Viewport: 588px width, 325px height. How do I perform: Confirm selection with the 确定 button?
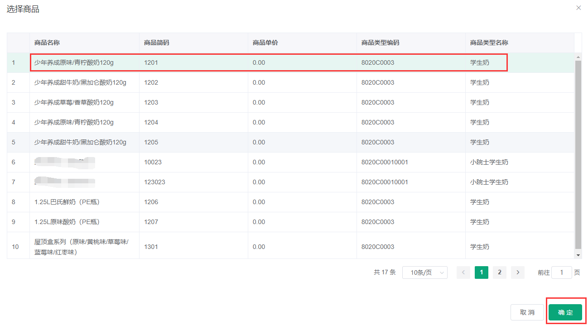coord(565,312)
